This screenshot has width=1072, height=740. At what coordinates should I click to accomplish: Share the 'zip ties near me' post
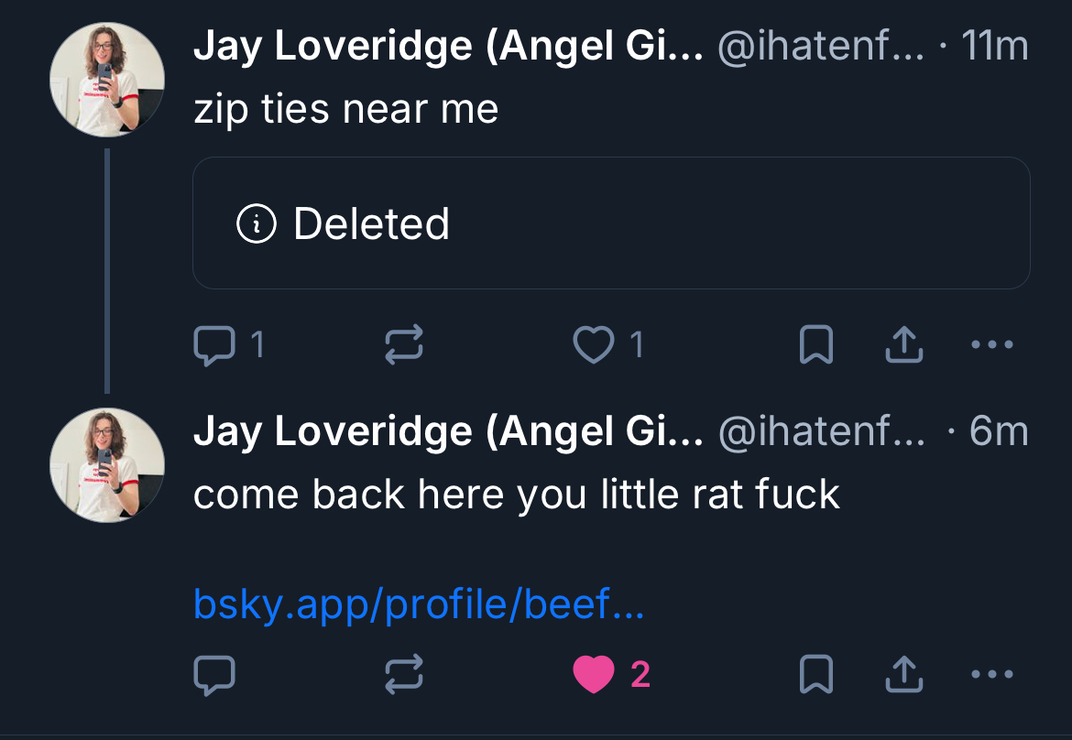(902, 345)
